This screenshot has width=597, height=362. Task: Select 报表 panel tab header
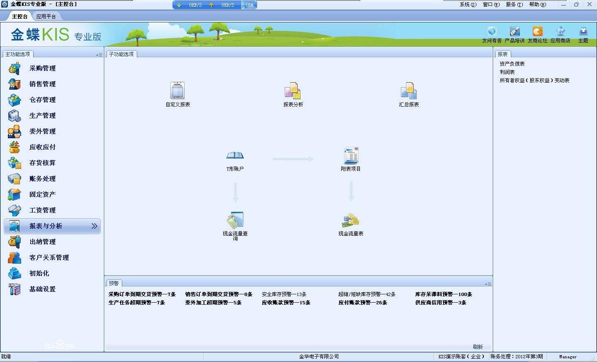coord(503,54)
